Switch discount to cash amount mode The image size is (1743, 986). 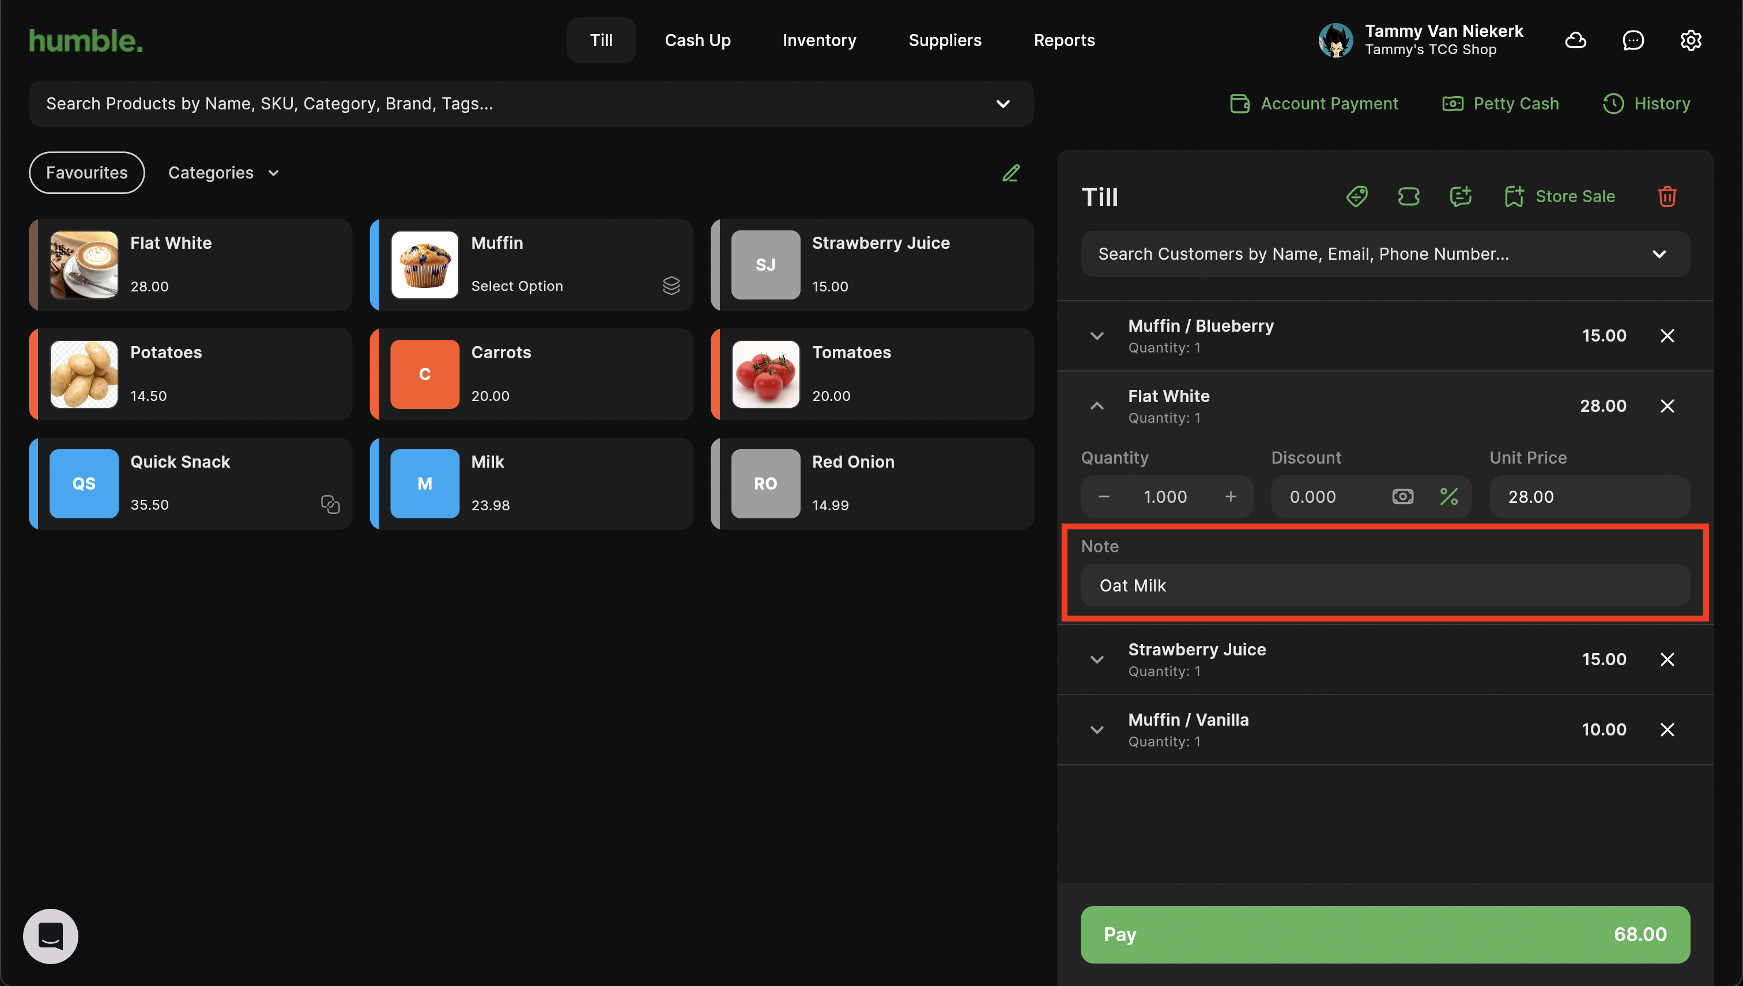pyautogui.click(x=1402, y=496)
